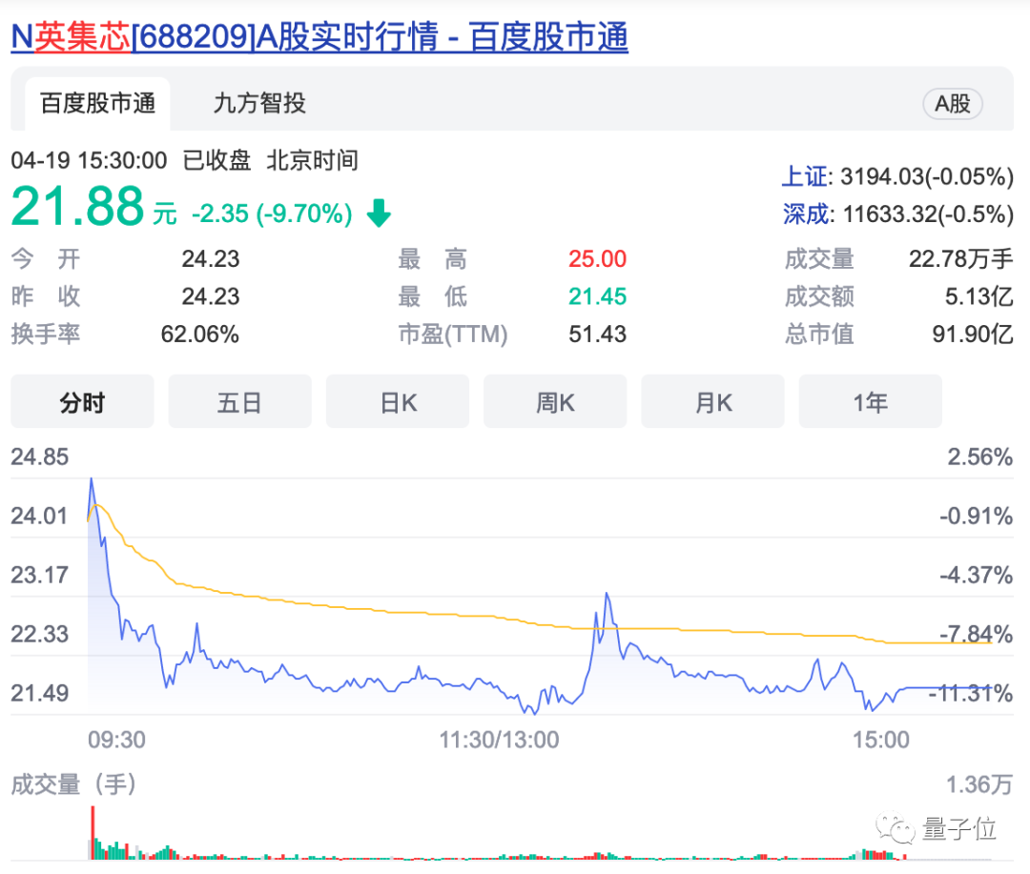Click the green down arrow icon
This screenshot has width=1030, height=874.
click(x=379, y=213)
